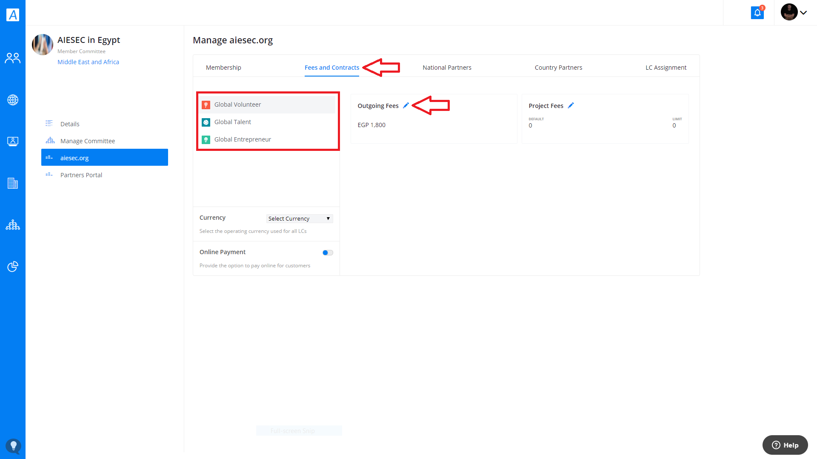This screenshot has height=459, width=817.
Task: Toggle the Online Payment switch
Action: (328, 253)
